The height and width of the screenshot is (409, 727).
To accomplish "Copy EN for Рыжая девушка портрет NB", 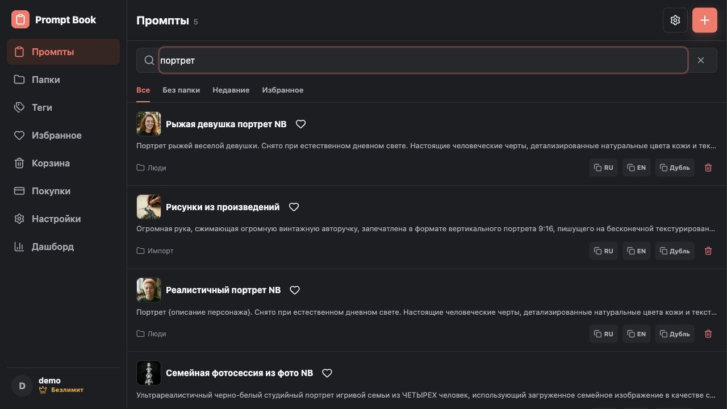I will [637, 168].
